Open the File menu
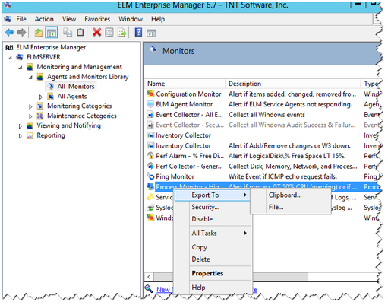 [21, 19]
